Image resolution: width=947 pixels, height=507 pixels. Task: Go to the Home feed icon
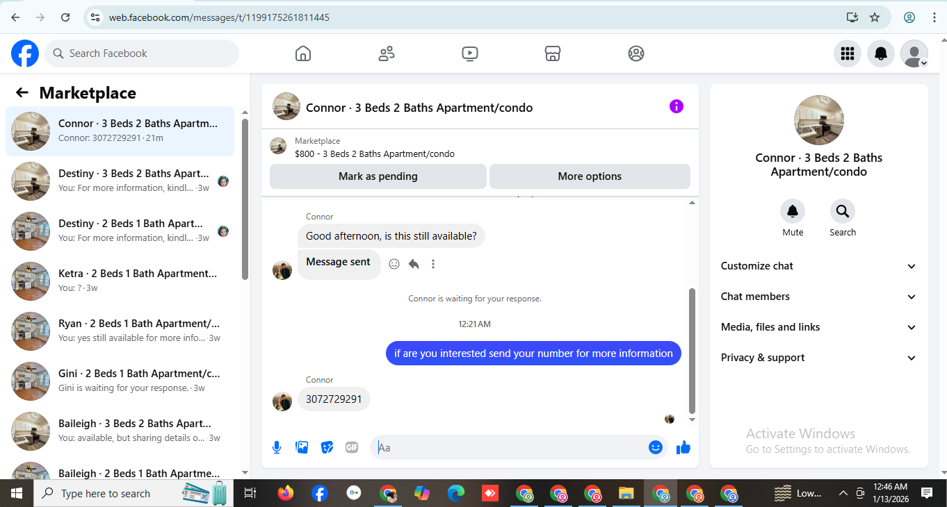(x=302, y=53)
